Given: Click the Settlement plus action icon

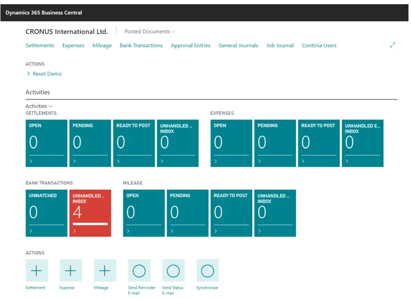Looking at the screenshot, I should click(x=37, y=270).
